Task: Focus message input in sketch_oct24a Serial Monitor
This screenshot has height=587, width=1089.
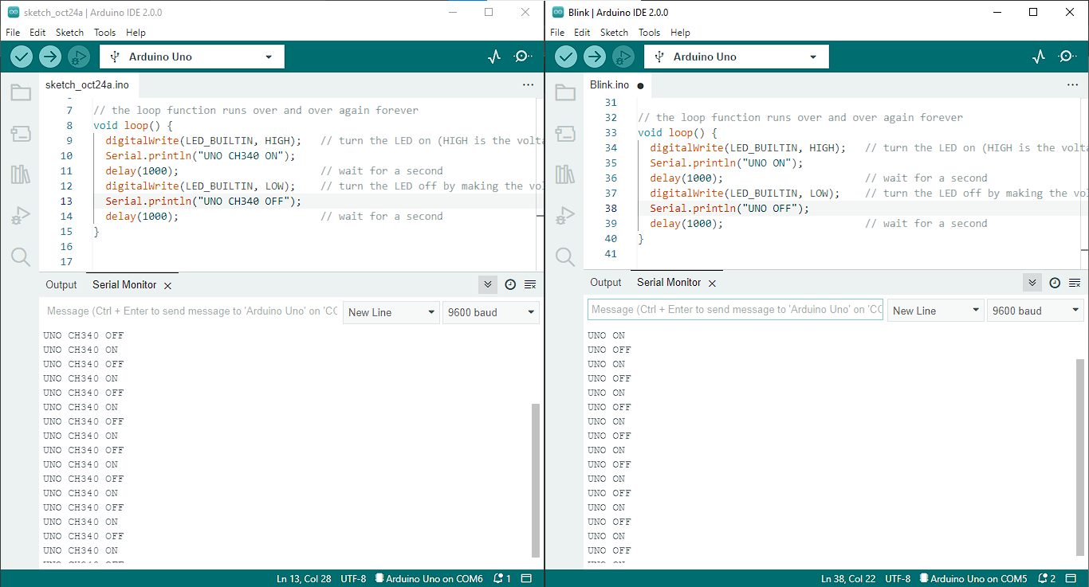Action: (x=191, y=311)
